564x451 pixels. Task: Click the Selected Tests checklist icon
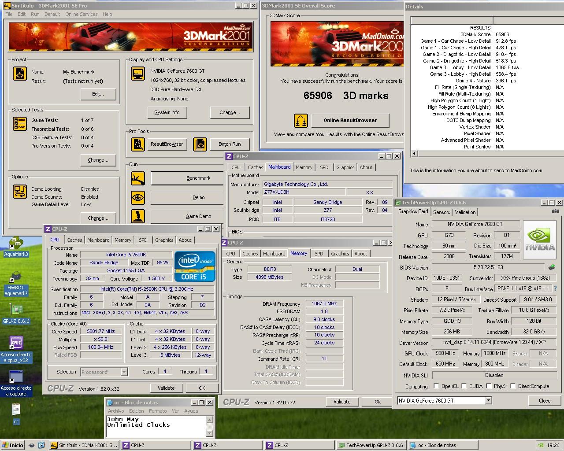[20, 124]
